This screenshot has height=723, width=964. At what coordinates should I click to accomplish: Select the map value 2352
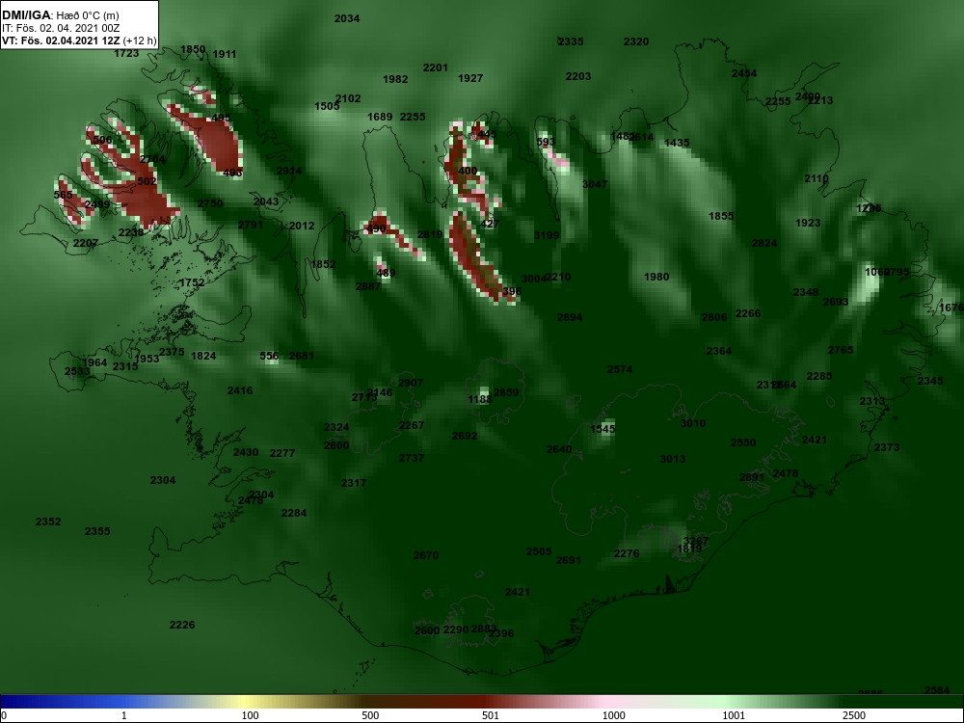click(48, 522)
